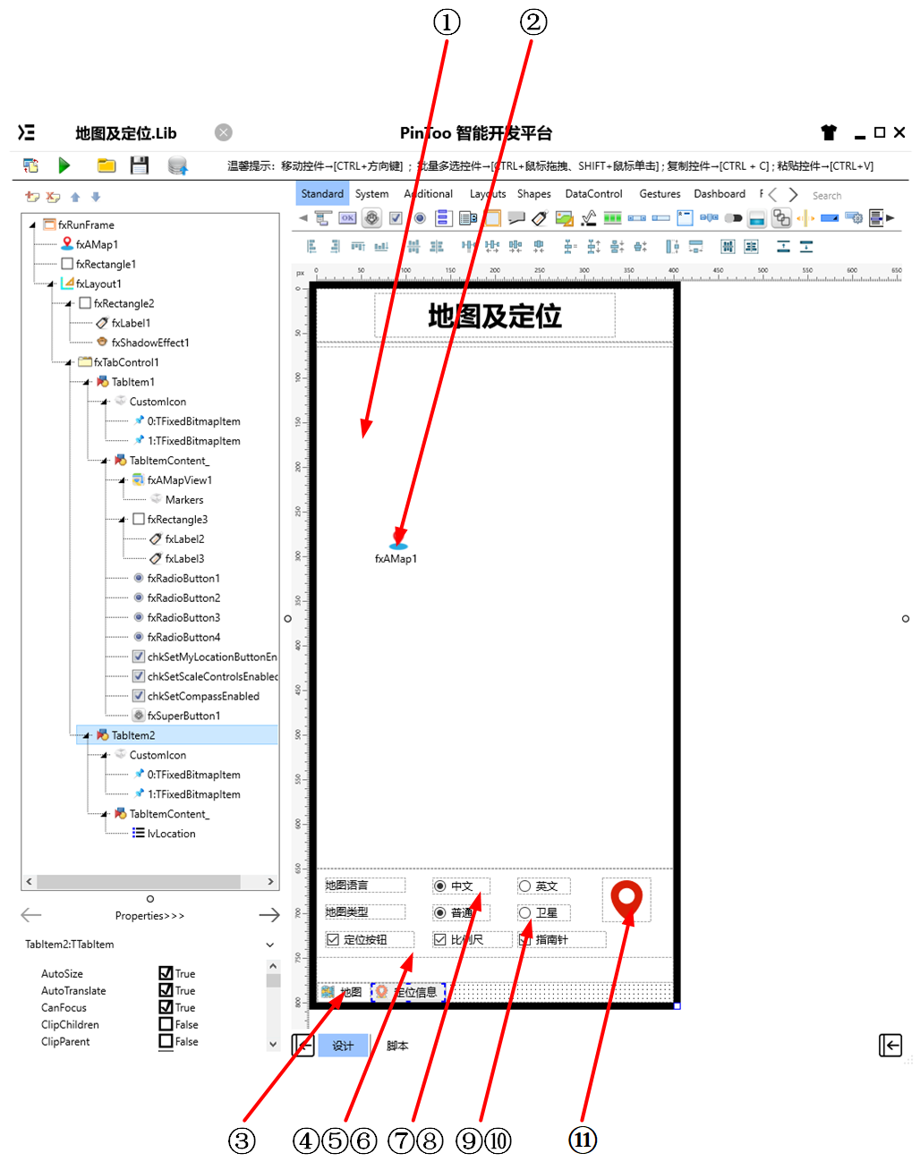Collapse the fxRectangle3 tree node
Viewport: 920px width, 1170px height.
pos(123,520)
